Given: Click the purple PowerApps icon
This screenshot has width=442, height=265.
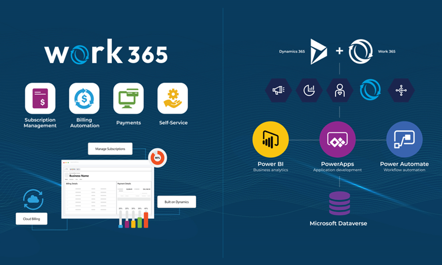Looking at the screenshot, I should (x=337, y=140).
